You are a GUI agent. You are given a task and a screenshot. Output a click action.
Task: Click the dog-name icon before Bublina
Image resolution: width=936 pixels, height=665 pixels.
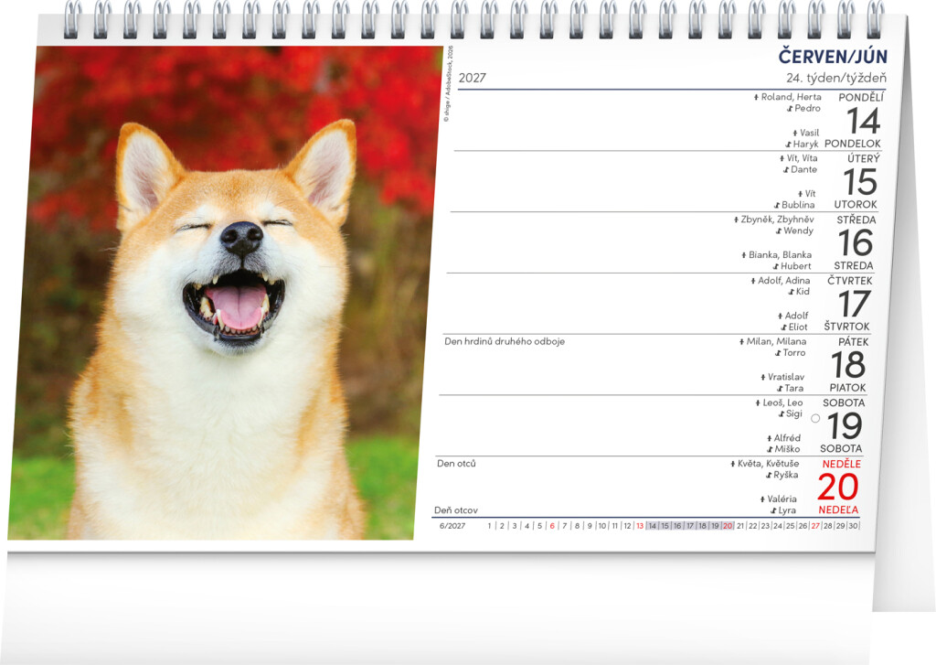coord(777,206)
